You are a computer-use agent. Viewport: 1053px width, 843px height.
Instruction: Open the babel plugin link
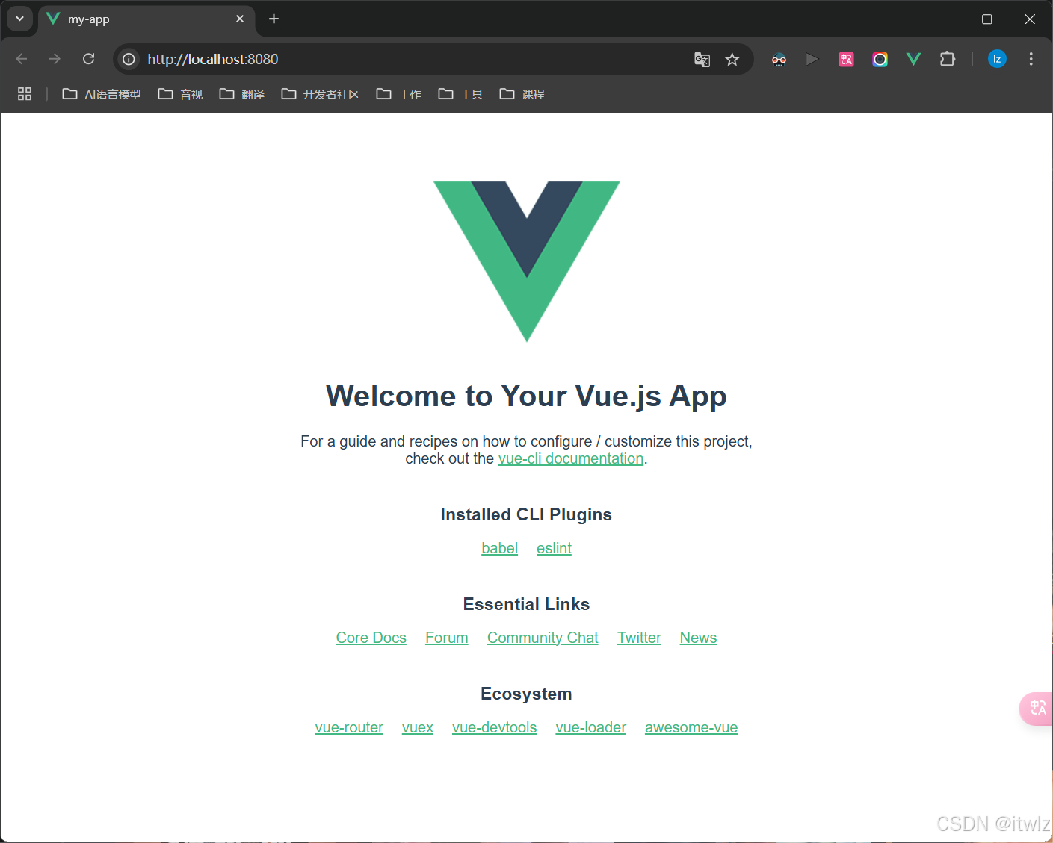(x=499, y=548)
